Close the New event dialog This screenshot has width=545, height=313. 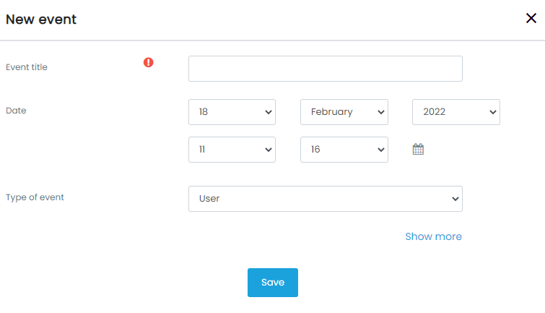531,19
